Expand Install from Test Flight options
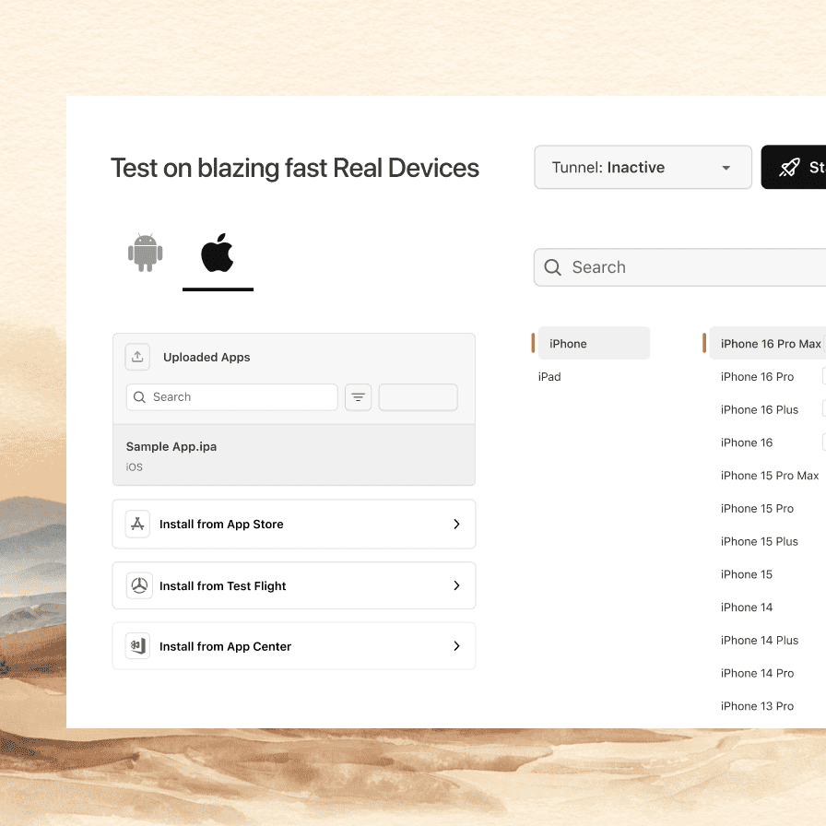This screenshot has width=826, height=826. point(455,584)
